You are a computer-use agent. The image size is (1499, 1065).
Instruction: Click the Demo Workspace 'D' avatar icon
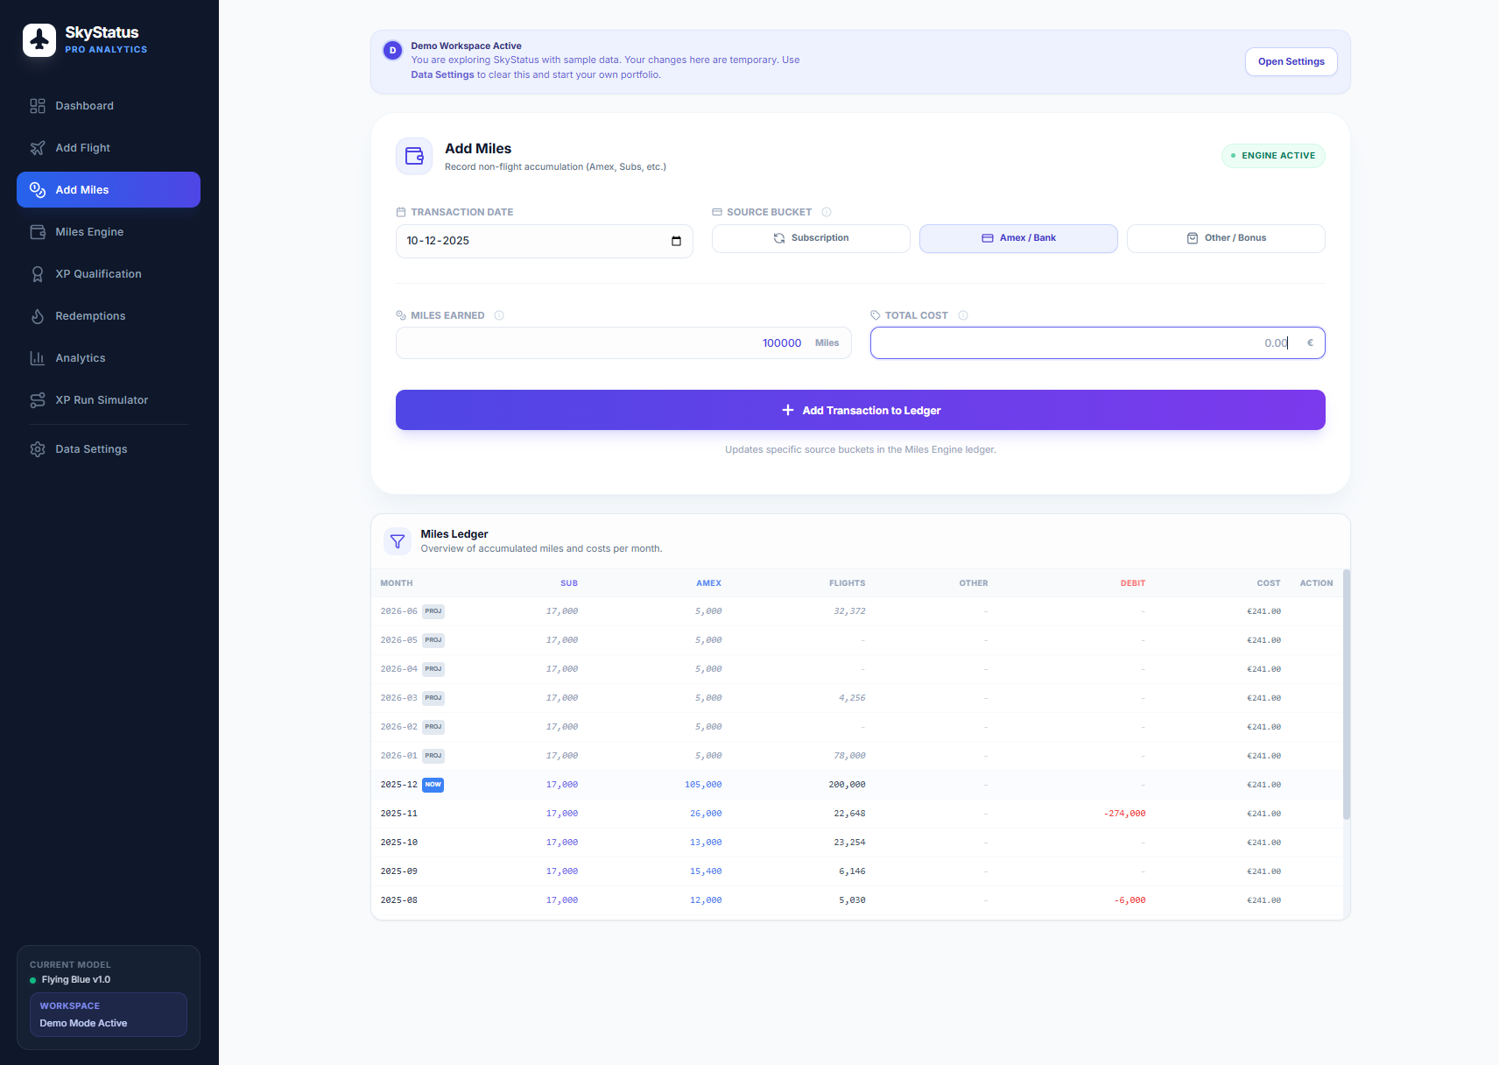392,51
